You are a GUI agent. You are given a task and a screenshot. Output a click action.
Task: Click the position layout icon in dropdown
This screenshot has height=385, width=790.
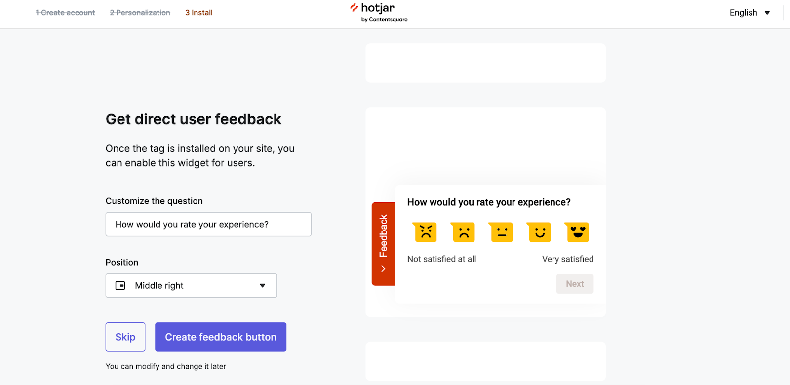point(120,286)
